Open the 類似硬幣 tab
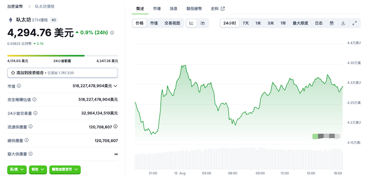The width and height of the screenshot is (369, 178). pos(194,9)
